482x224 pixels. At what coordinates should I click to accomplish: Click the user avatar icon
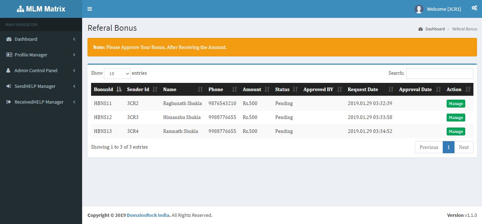(419, 9)
